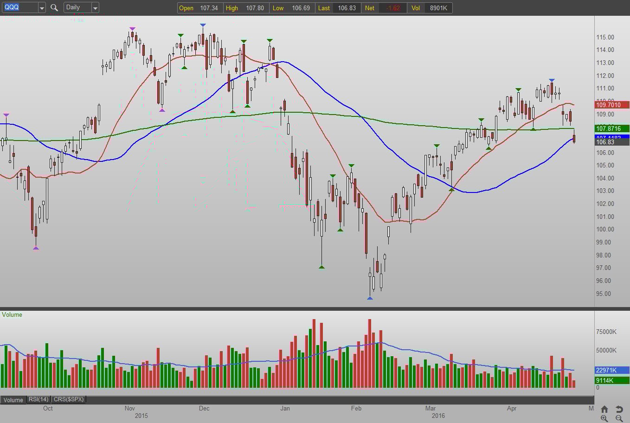Switch to the RSI(14) tab

tap(39, 399)
